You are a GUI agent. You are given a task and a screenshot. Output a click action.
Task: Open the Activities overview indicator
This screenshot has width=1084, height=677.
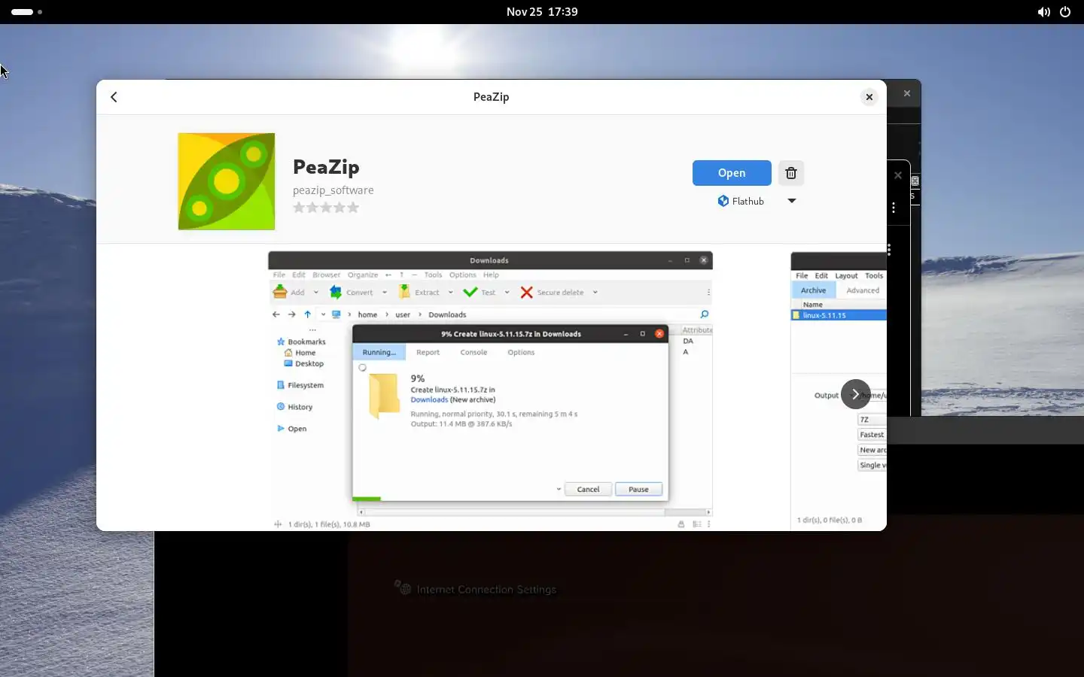[x=26, y=12]
